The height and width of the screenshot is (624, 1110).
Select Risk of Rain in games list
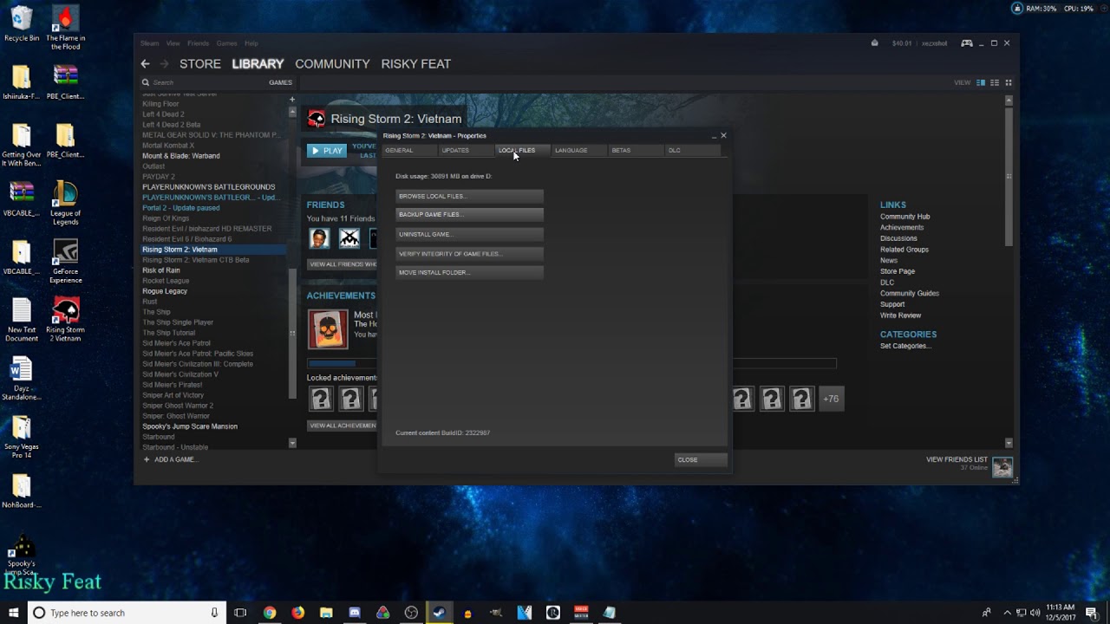pyautogui.click(x=161, y=270)
